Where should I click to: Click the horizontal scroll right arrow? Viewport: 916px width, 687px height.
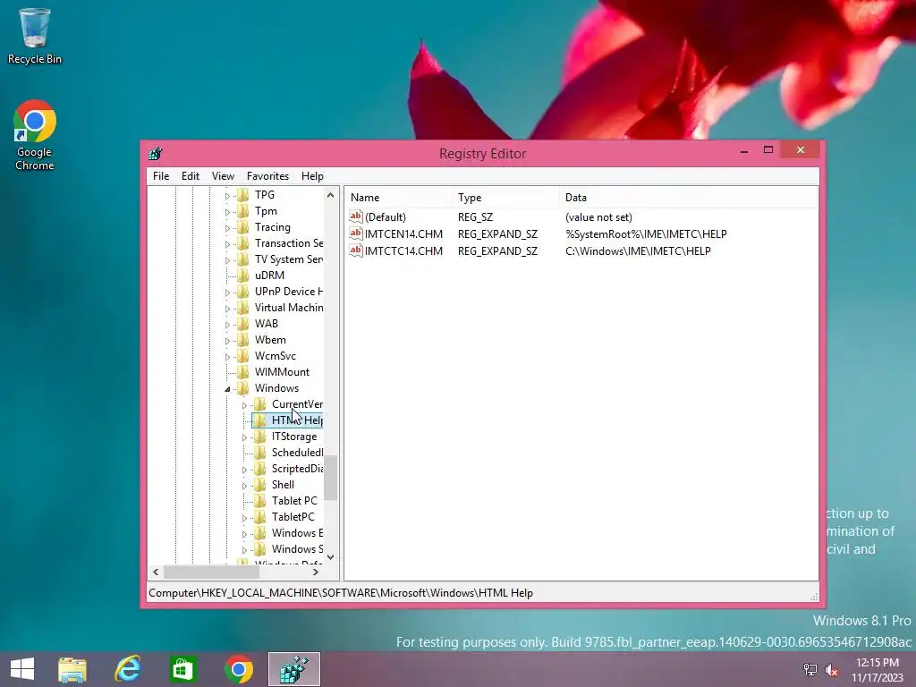tap(316, 572)
